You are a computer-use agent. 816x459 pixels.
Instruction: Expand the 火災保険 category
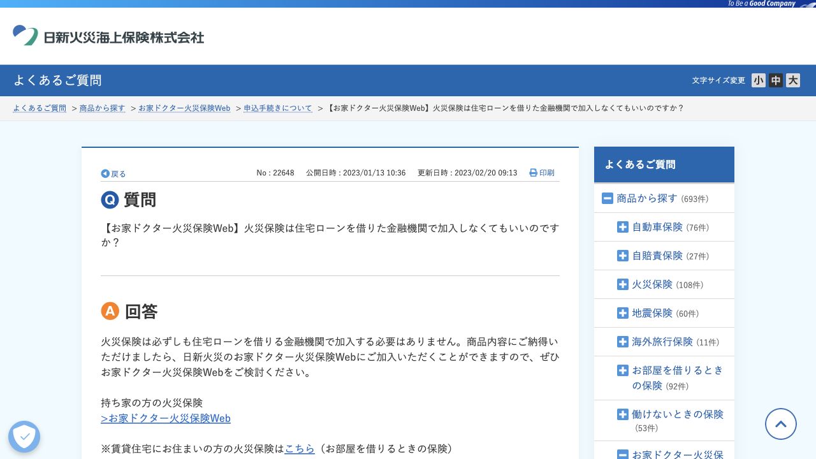[623, 284]
